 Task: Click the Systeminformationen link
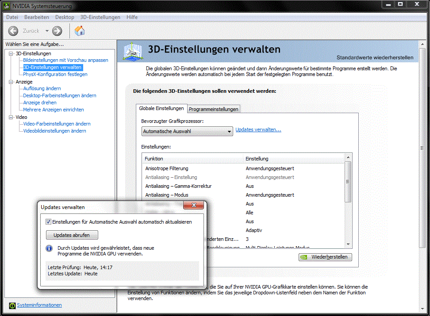pyautogui.click(x=39, y=305)
